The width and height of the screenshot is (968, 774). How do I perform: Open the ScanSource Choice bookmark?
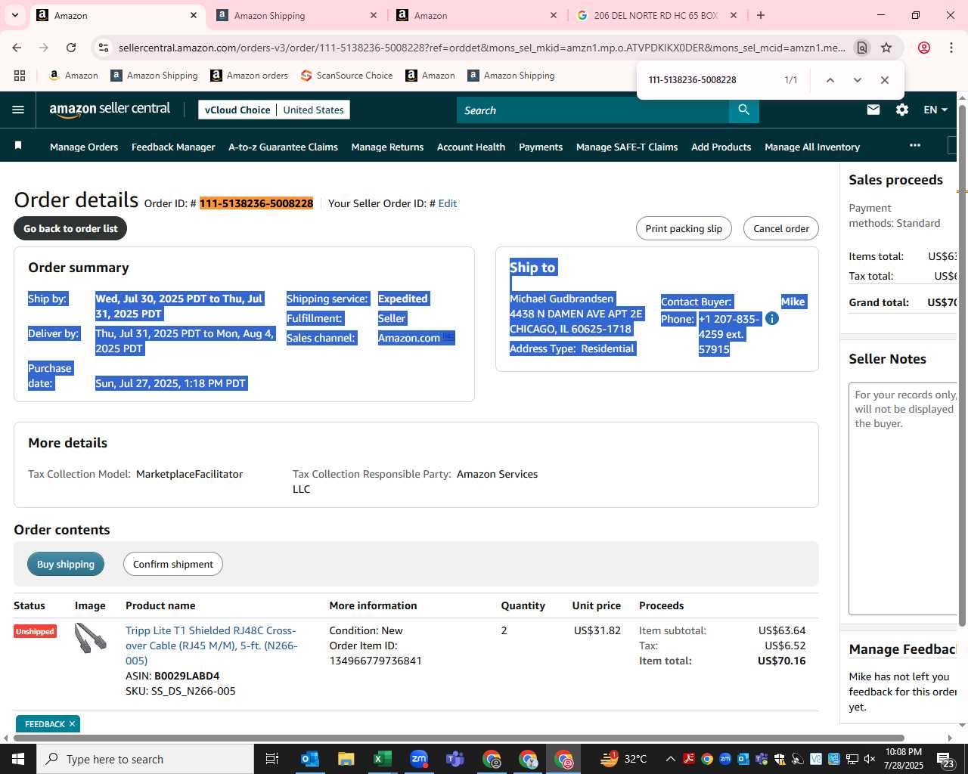click(x=346, y=76)
